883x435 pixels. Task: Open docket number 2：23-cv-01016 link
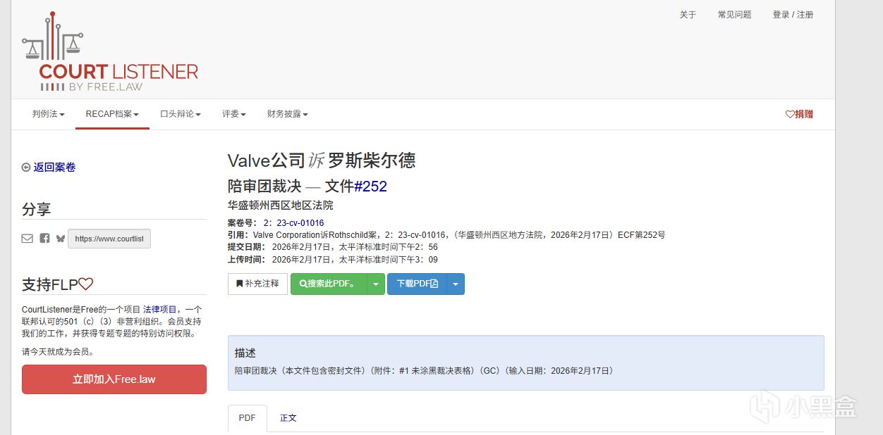click(x=293, y=223)
